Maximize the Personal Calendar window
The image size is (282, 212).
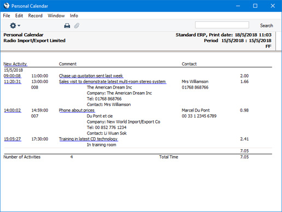tap(255, 6)
